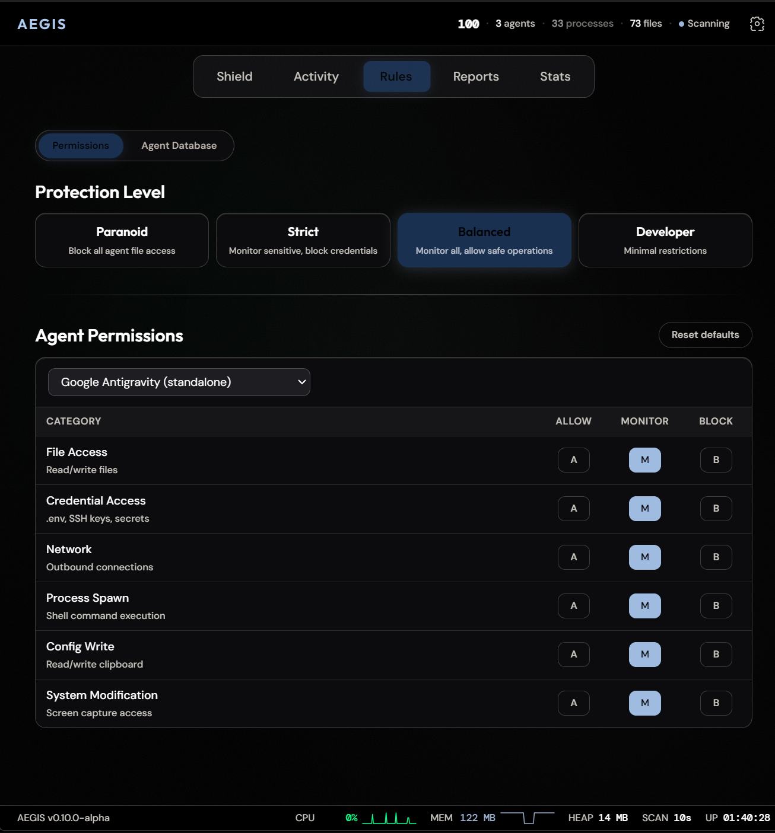Select the Paranoid protection level
The height and width of the screenshot is (833, 775).
(x=122, y=240)
